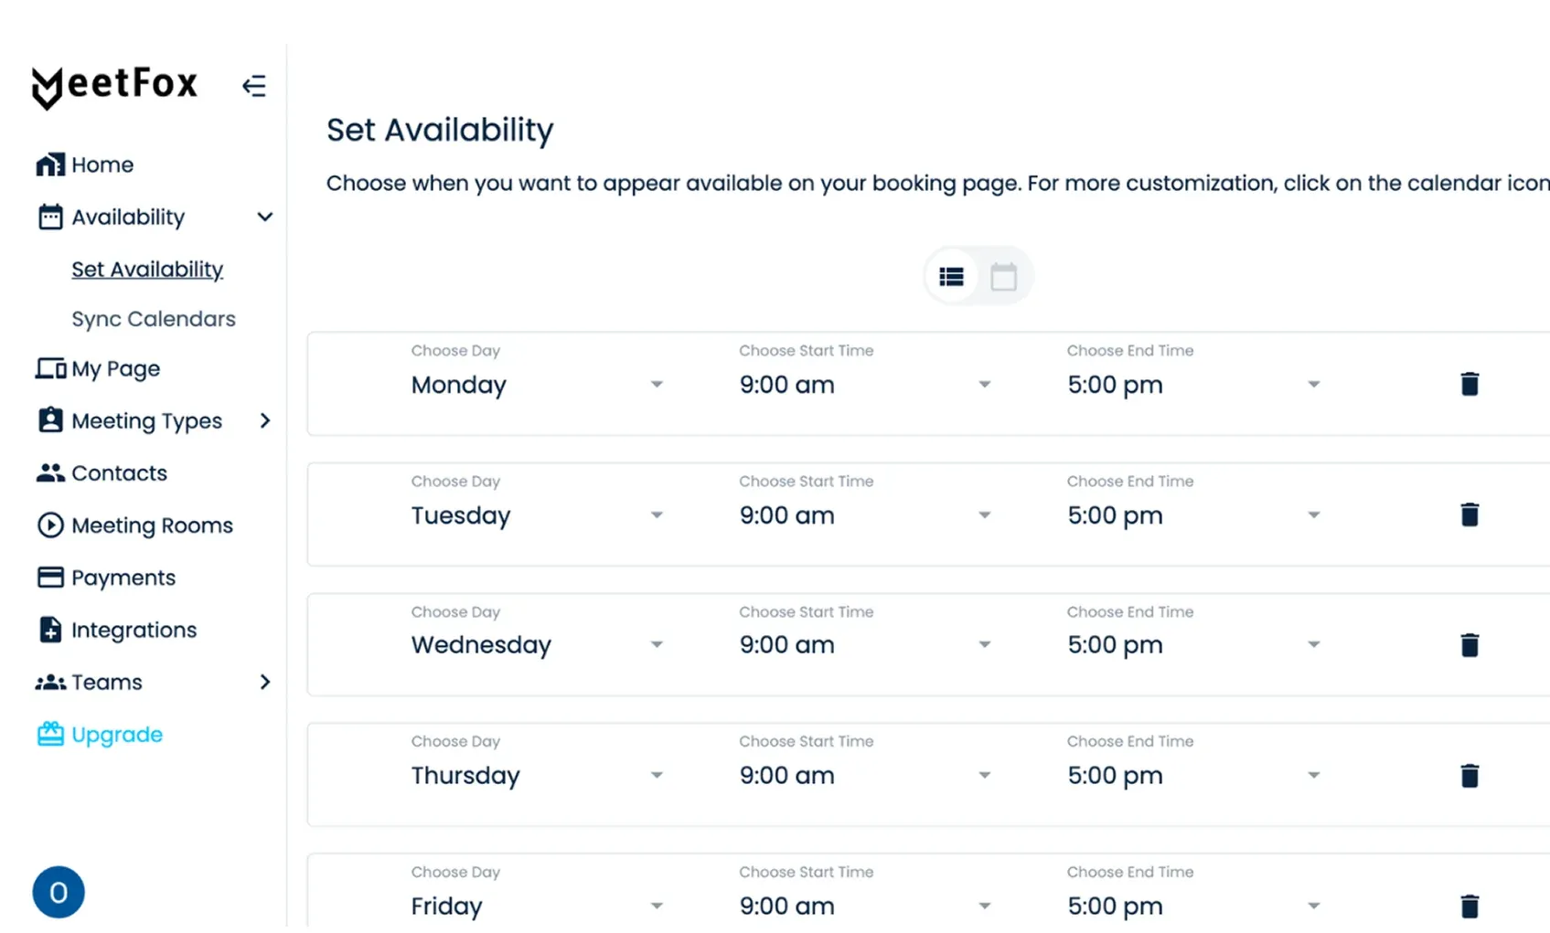Delete the Tuesday availability row
This screenshot has width=1550, height=933.
1470,514
